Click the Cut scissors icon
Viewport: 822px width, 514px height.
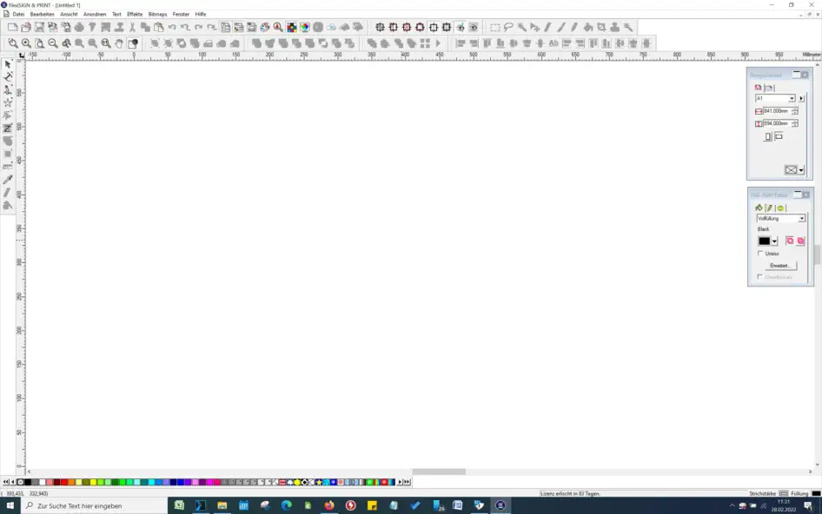coord(132,28)
